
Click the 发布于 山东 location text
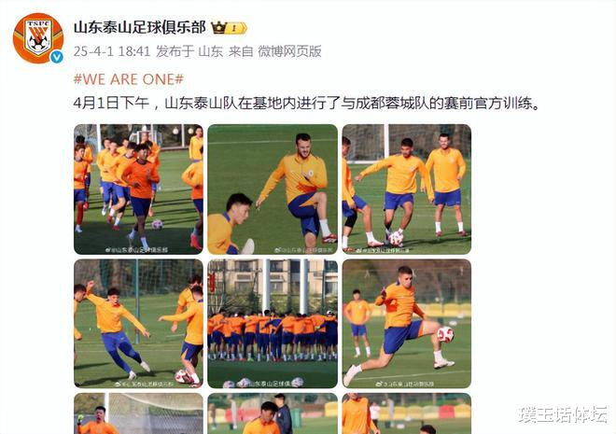click(189, 51)
